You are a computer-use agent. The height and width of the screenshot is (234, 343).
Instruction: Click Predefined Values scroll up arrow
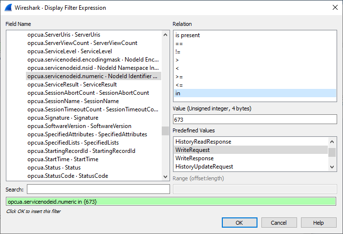[x=332, y=142]
